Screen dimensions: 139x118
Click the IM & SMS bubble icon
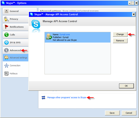[6, 43]
